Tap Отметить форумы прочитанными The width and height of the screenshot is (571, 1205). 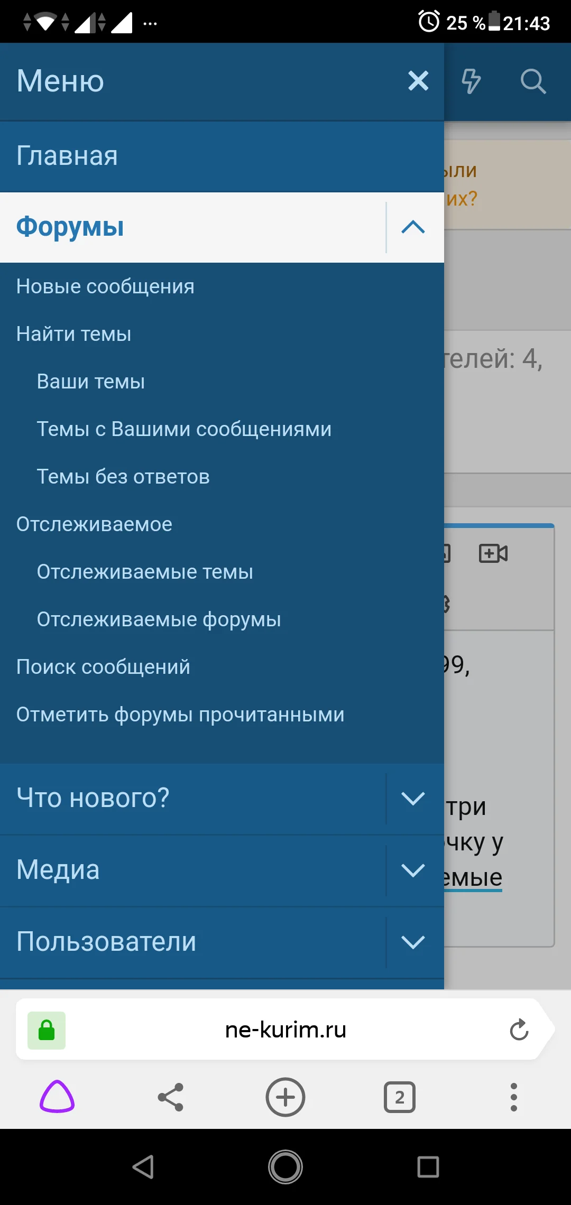[x=180, y=714]
